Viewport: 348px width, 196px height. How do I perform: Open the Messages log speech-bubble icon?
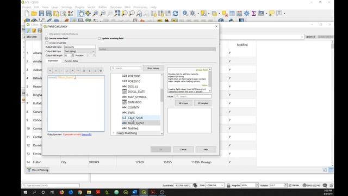[325, 185]
